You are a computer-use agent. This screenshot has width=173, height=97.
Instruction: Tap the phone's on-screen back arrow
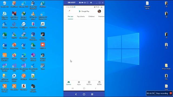(x=95, y=88)
